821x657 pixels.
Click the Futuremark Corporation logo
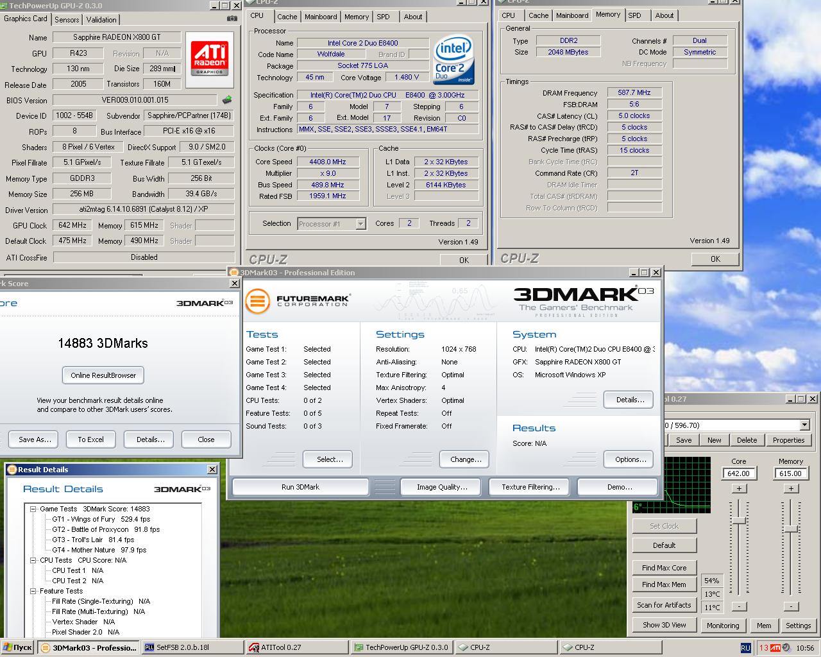[298, 301]
